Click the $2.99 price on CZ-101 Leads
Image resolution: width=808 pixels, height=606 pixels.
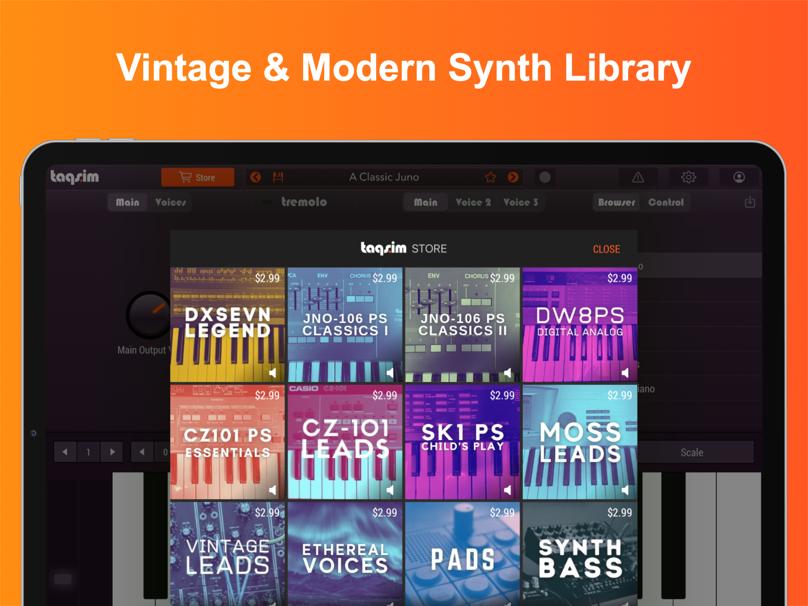point(385,396)
